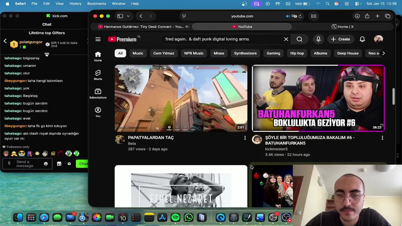402x226 pixels.
Task: Switch to the Home / X tab
Action: coord(343,27)
